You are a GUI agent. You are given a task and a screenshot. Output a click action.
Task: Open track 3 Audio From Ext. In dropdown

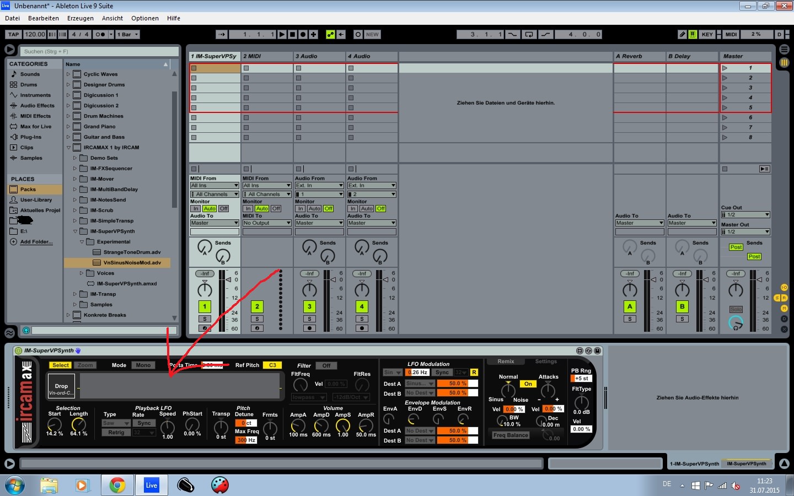coord(319,186)
